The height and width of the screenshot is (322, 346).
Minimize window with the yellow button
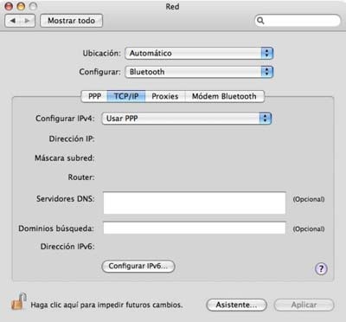click(21, 6)
